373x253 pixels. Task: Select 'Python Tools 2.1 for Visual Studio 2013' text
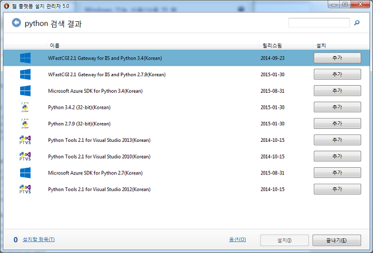(x=99, y=140)
